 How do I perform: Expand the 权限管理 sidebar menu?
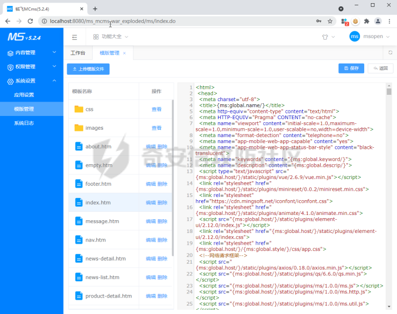coord(32,67)
